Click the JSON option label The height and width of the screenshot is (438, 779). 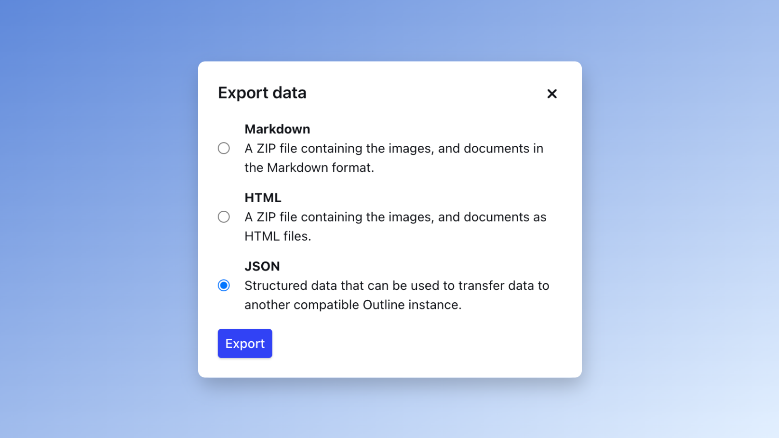click(262, 266)
